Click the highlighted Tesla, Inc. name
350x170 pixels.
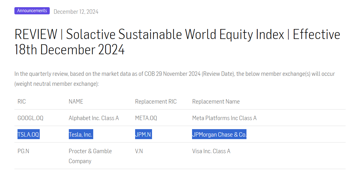coord(81,134)
